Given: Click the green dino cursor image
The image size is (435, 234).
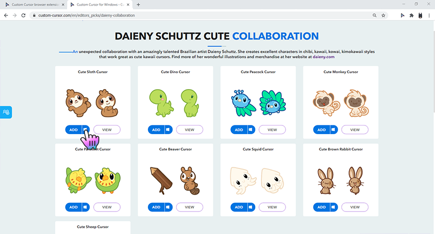Looking at the screenshot, I should (161, 103).
